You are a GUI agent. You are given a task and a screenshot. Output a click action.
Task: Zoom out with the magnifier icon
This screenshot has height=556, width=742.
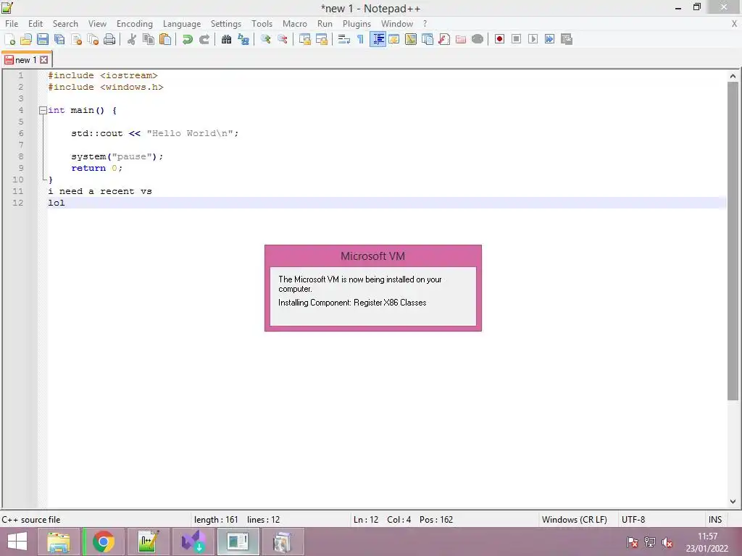(283, 39)
